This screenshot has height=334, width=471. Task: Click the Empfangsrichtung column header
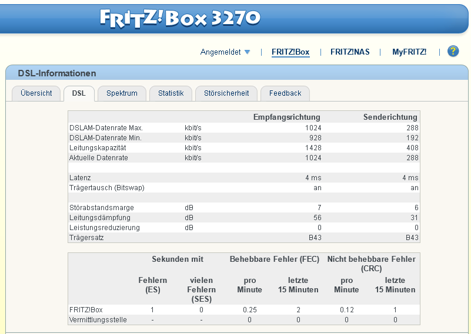point(287,117)
